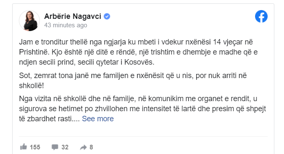The height and width of the screenshot is (154, 284).
Task: View the 155 likes count
Action: point(35,147)
